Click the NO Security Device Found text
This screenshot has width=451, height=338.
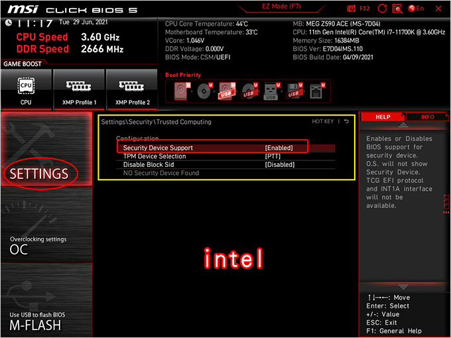point(161,173)
